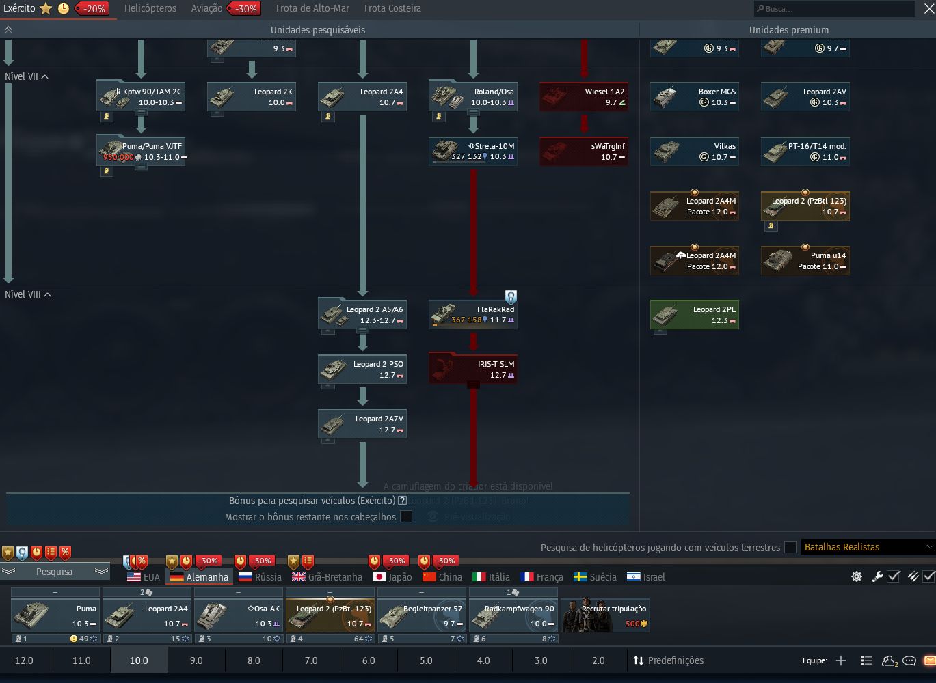Add a squad member with plus icon
The height and width of the screenshot is (683, 936).
click(x=841, y=660)
